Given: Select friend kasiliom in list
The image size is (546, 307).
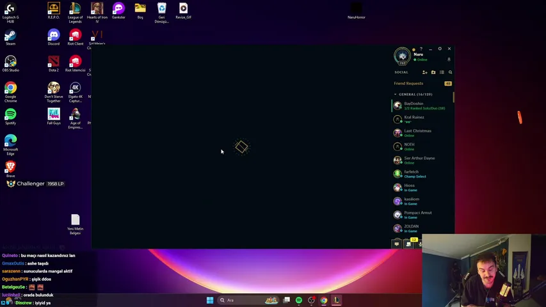Looking at the screenshot, I should tap(422, 201).
